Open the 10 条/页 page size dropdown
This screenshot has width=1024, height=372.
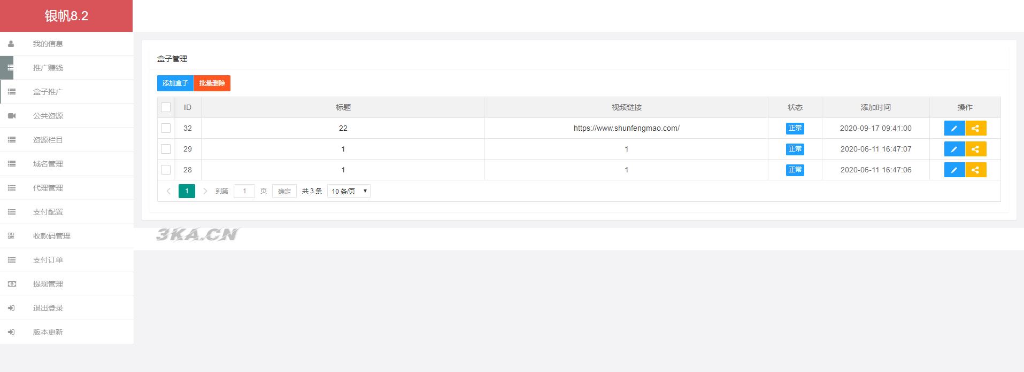tap(349, 191)
